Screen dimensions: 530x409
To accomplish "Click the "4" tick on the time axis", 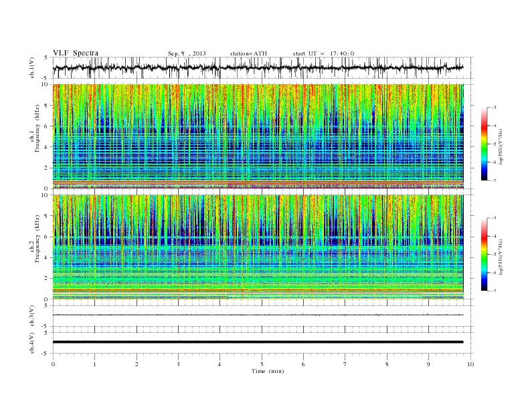I will pos(219,364).
